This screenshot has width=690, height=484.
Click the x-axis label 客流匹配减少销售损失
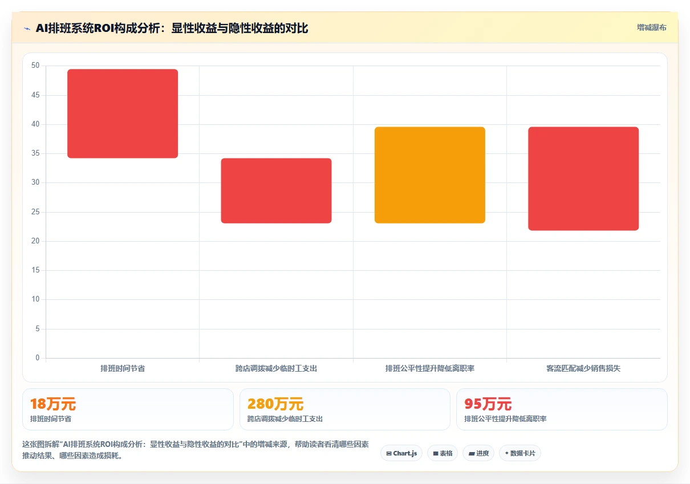[x=583, y=369]
